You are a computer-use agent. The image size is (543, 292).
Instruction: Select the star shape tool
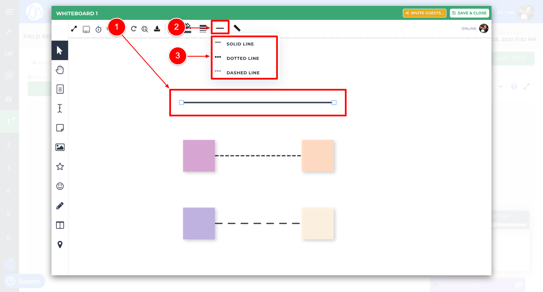(x=60, y=167)
